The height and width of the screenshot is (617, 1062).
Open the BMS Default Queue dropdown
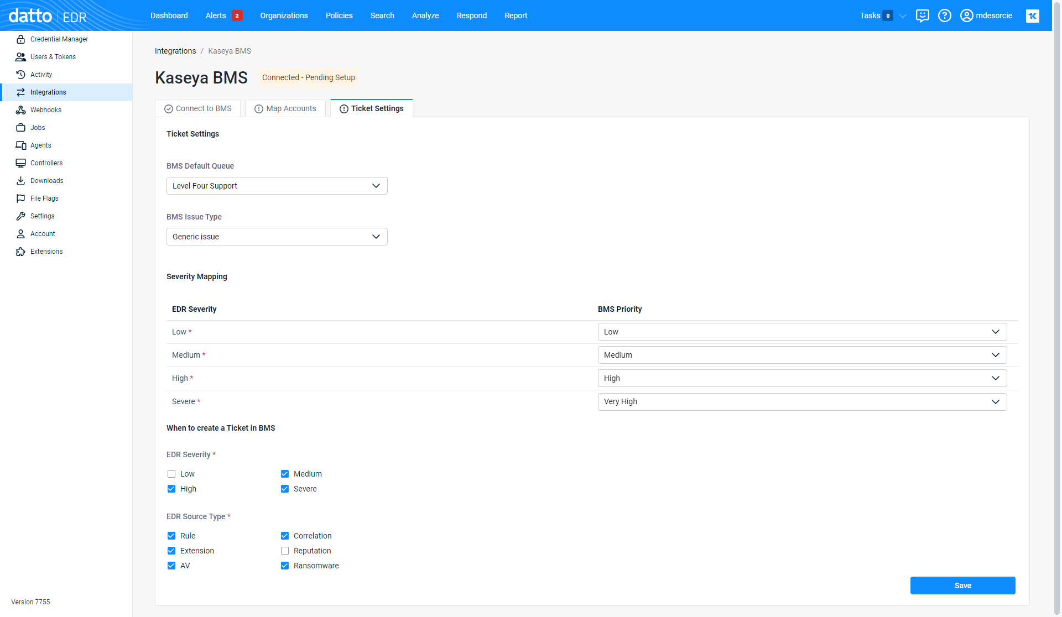tap(277, 186)
